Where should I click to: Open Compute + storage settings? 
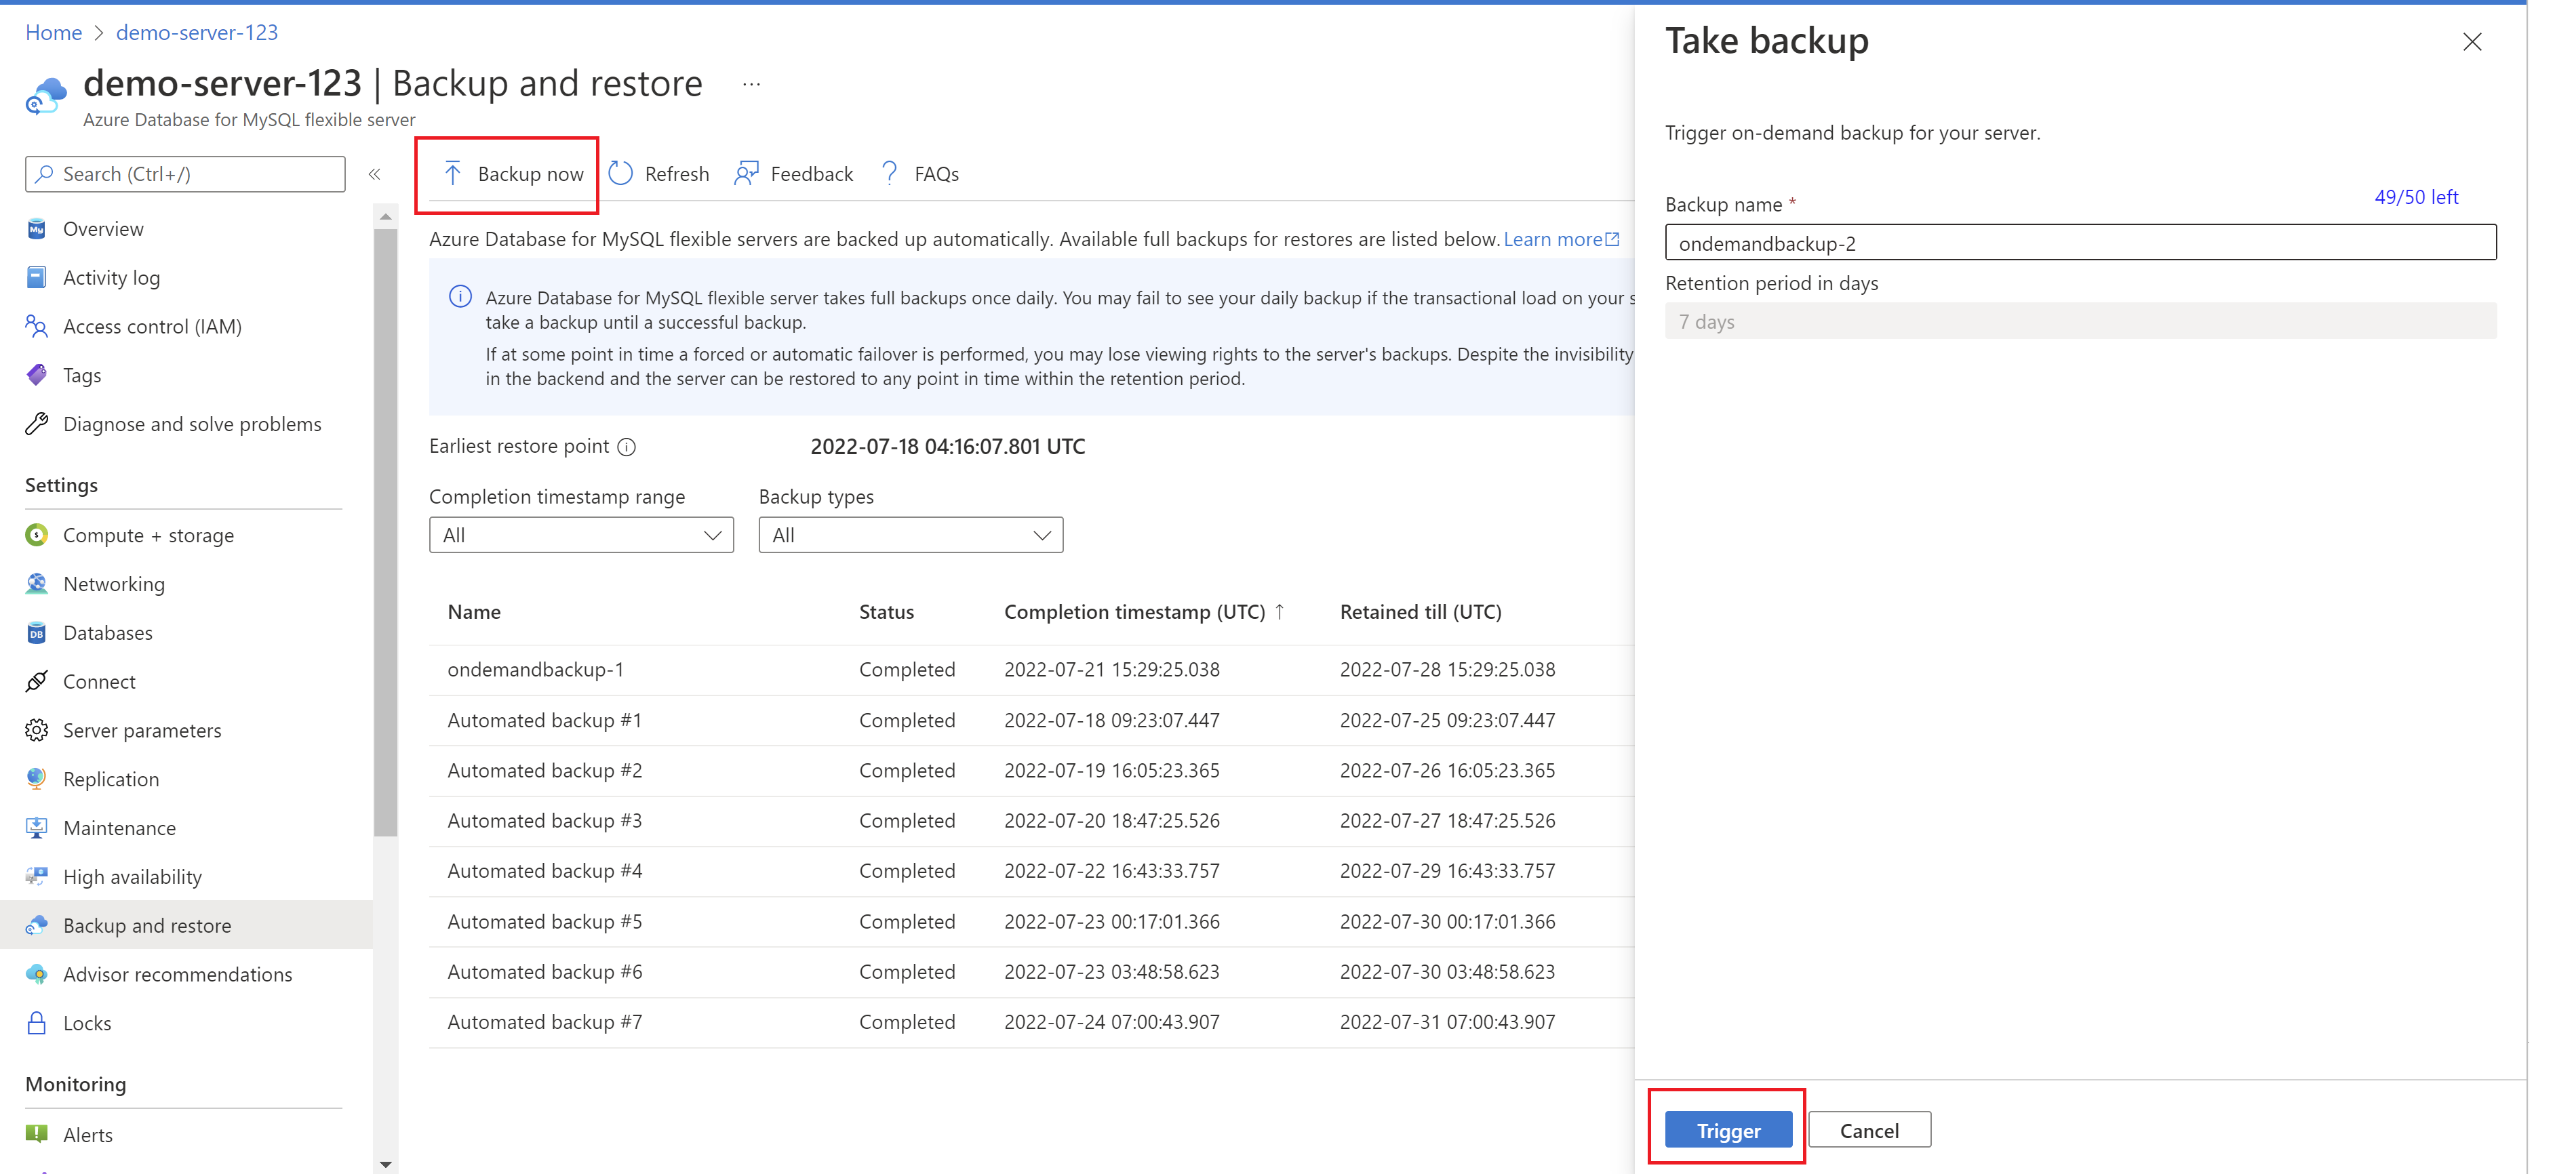point(148,535)
